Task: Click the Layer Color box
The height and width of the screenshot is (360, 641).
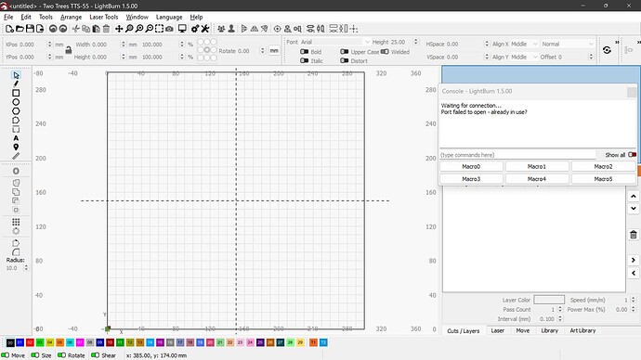Action: coord(549,300)
